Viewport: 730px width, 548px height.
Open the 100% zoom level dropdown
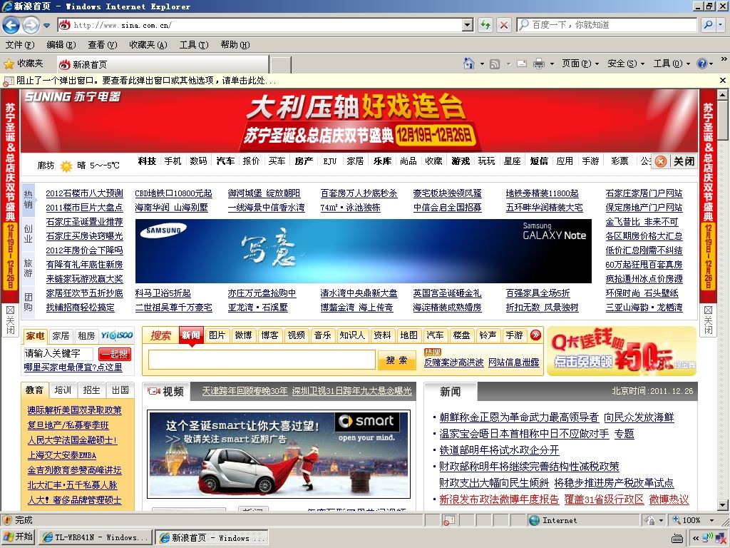[x=711, y=520]
